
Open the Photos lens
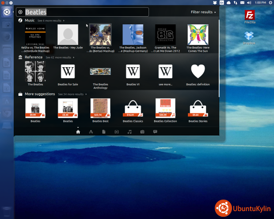pyautogui.click(x=142, y=132)
